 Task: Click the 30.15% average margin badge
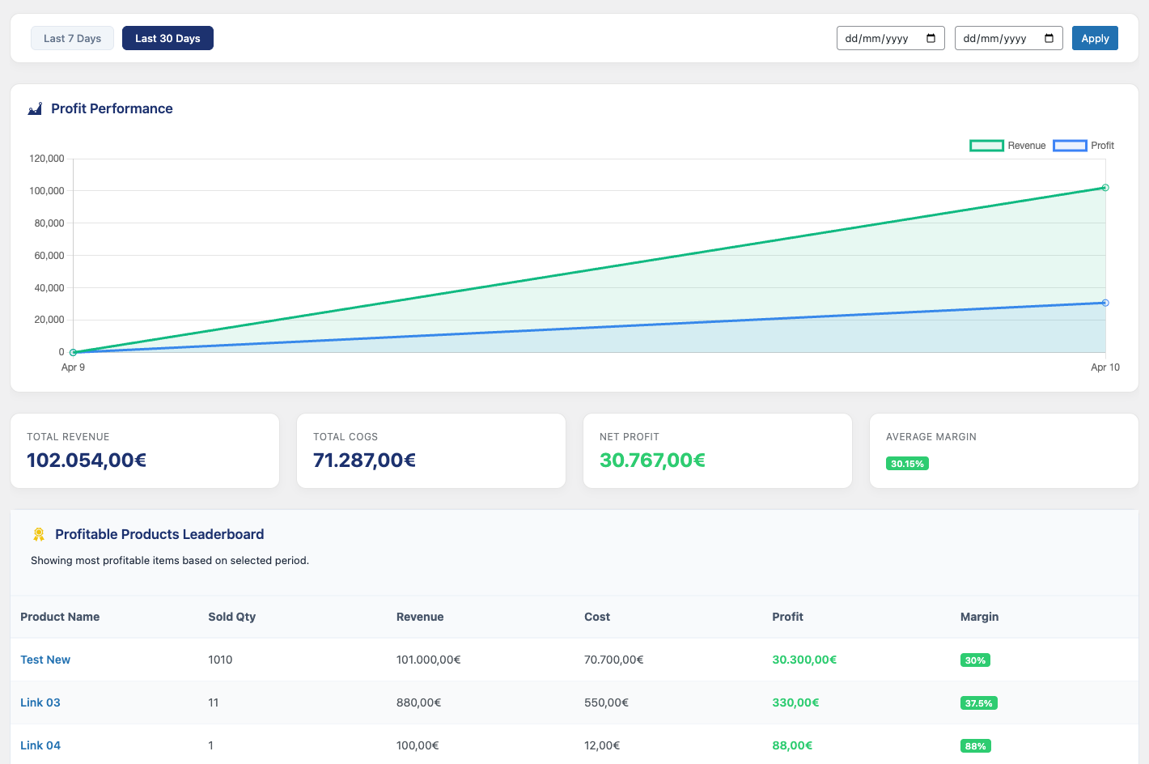[907, 464]
